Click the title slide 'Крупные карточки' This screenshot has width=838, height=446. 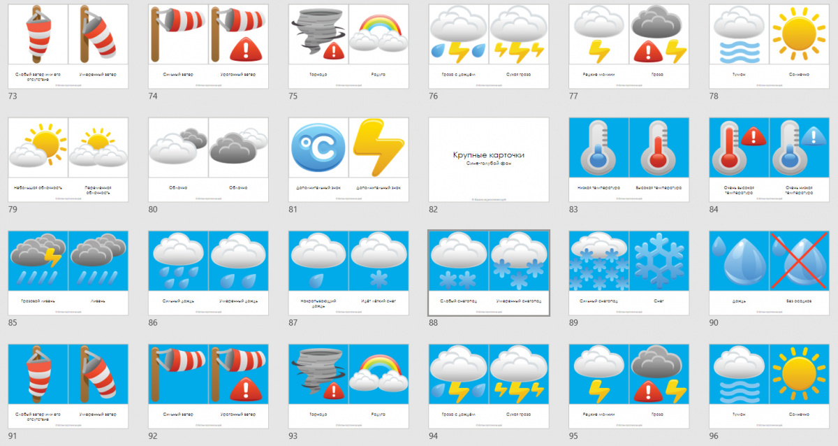(488, 159)
